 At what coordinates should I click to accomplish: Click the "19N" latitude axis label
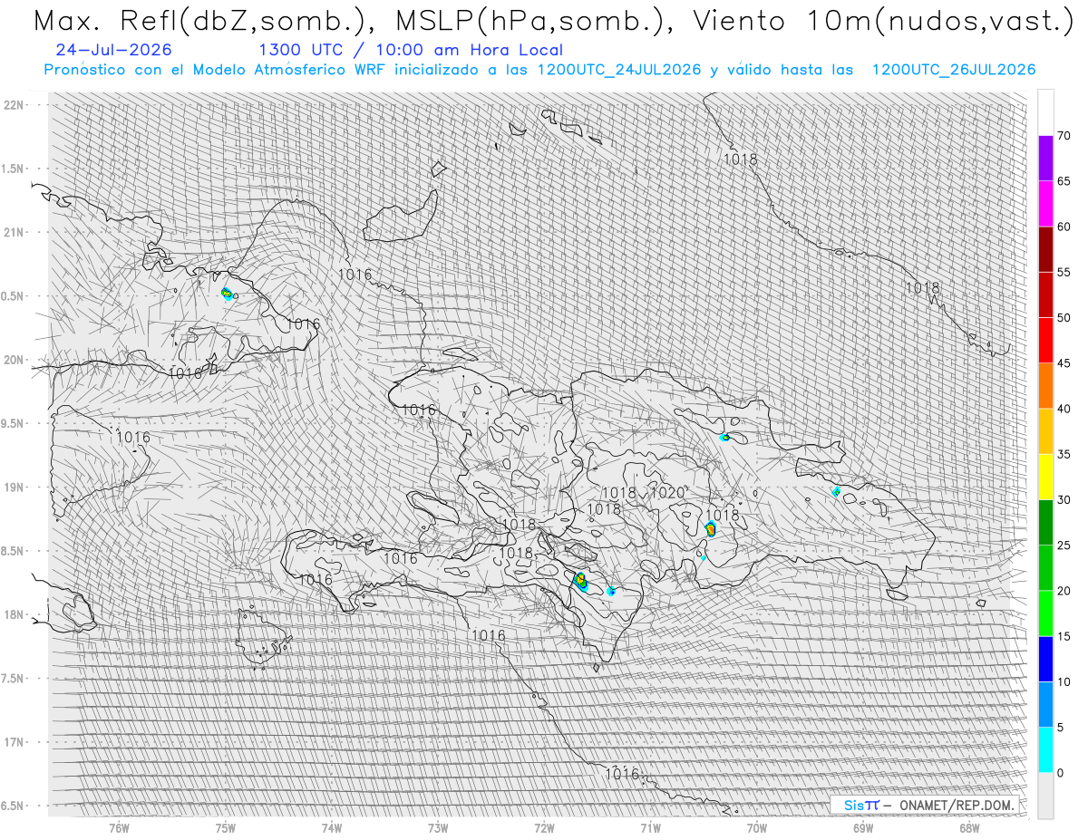pyautogui.click(x=13, y=488)
